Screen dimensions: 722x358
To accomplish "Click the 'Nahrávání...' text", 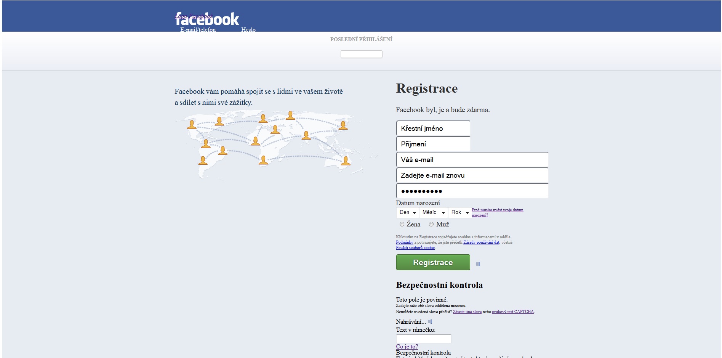I will pyautogui.click(x=411, y=322).
